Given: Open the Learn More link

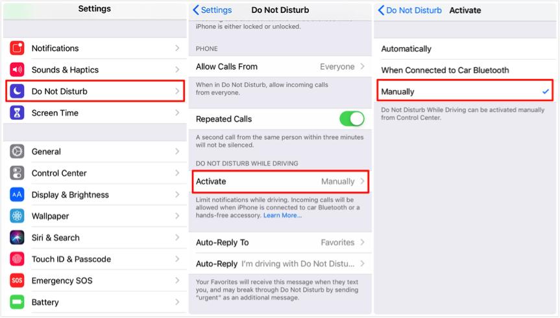Looking at the screenshot, I should pos(282,216).
